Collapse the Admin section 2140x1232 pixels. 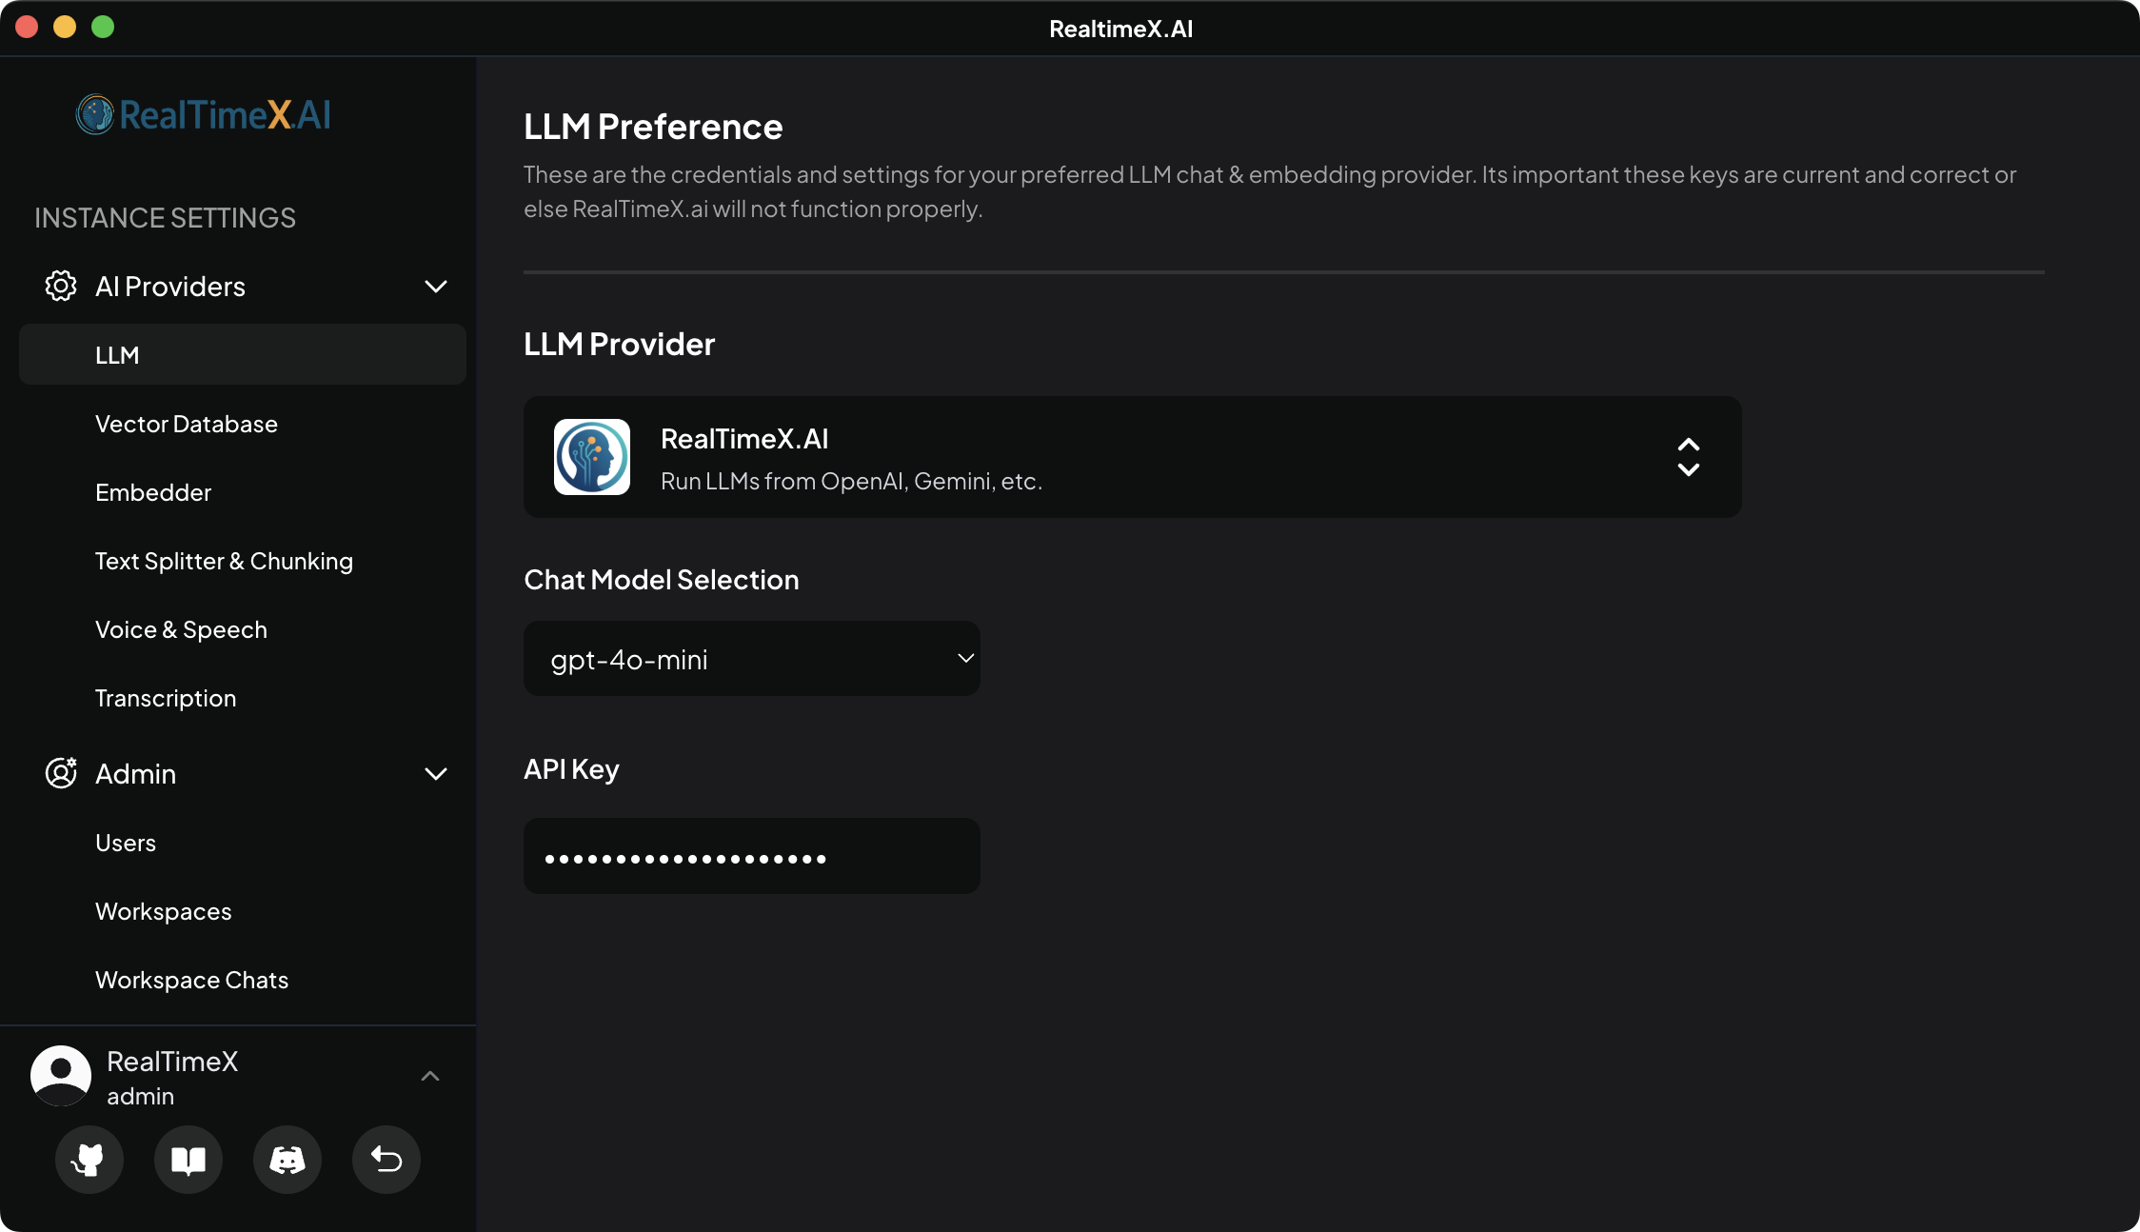[x=436, y=773]
